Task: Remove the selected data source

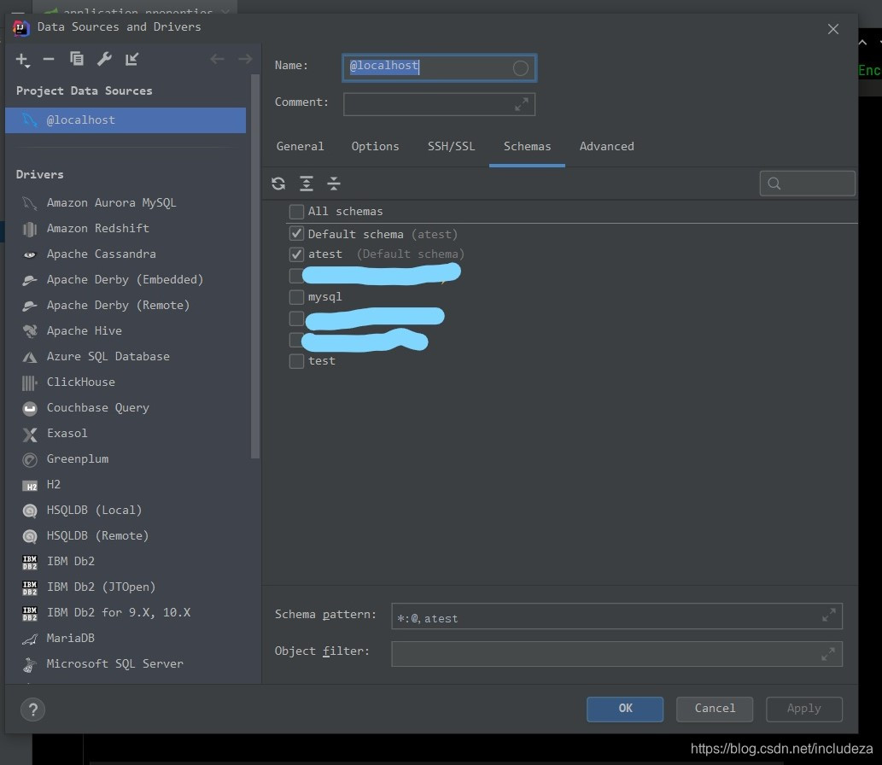Action: 49,60
